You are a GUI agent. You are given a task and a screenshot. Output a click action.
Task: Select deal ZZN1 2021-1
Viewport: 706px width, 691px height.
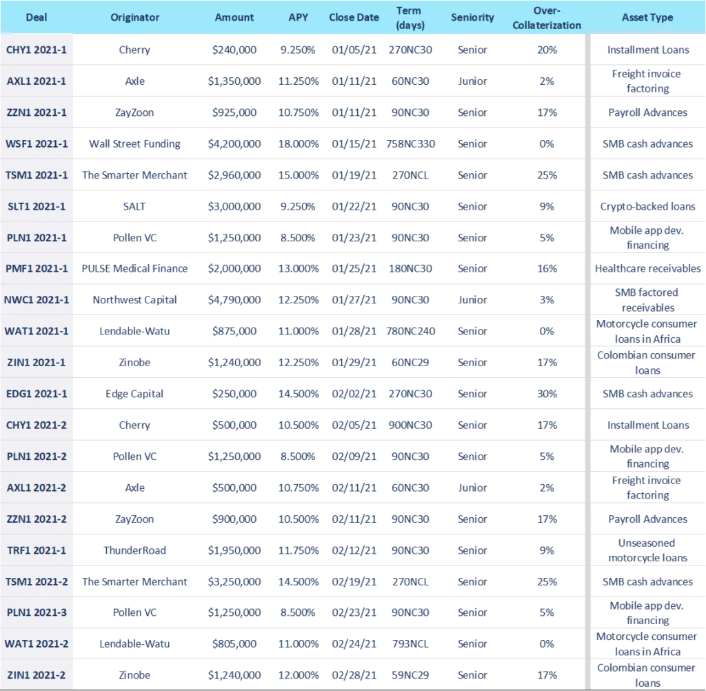(37, 112)
